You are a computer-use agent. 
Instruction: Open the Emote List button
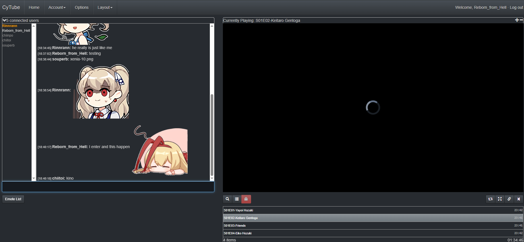click(x=13, y=199)
